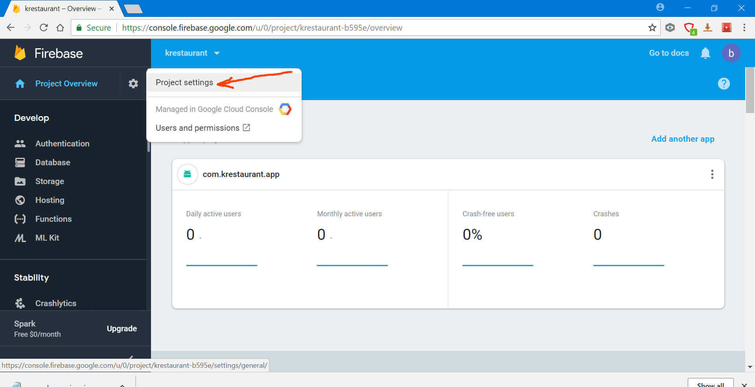This screenshot has width=755, height=387.
Task: Click the browser address bar URL
Action: [262, 28]
